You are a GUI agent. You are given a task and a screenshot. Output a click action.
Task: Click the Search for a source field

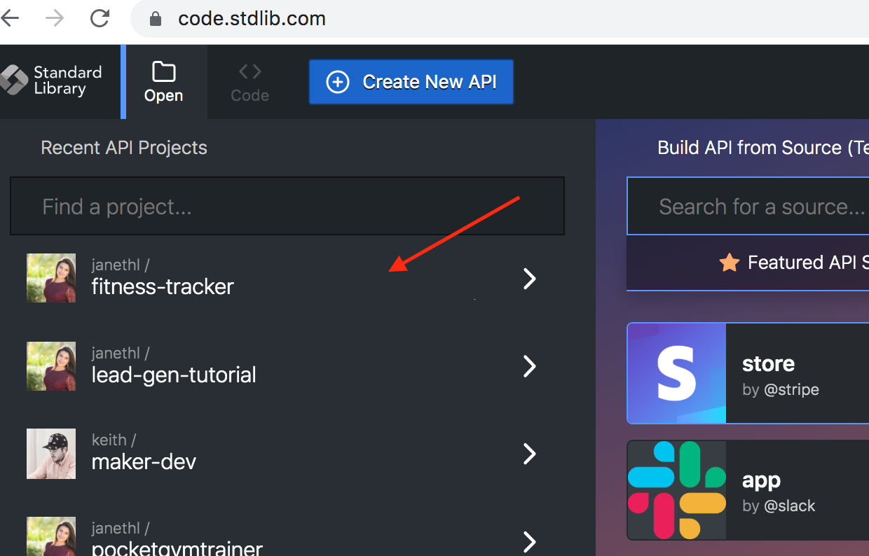click(748, 206)
